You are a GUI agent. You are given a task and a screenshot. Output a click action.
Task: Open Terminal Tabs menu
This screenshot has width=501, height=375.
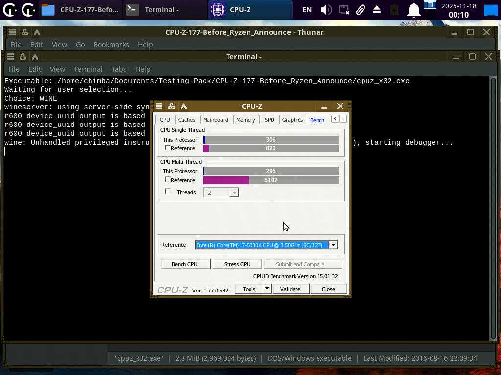[119, 69]
